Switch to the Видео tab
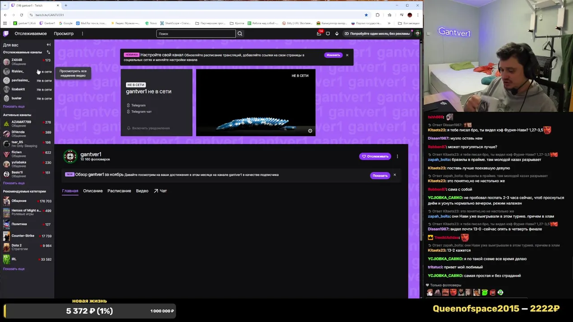The width and height of the screenshot is (573, 322). 142,191
